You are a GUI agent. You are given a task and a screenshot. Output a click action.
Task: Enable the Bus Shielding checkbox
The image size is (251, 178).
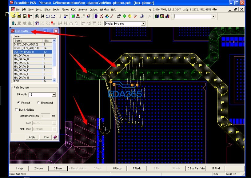[17, 110]
